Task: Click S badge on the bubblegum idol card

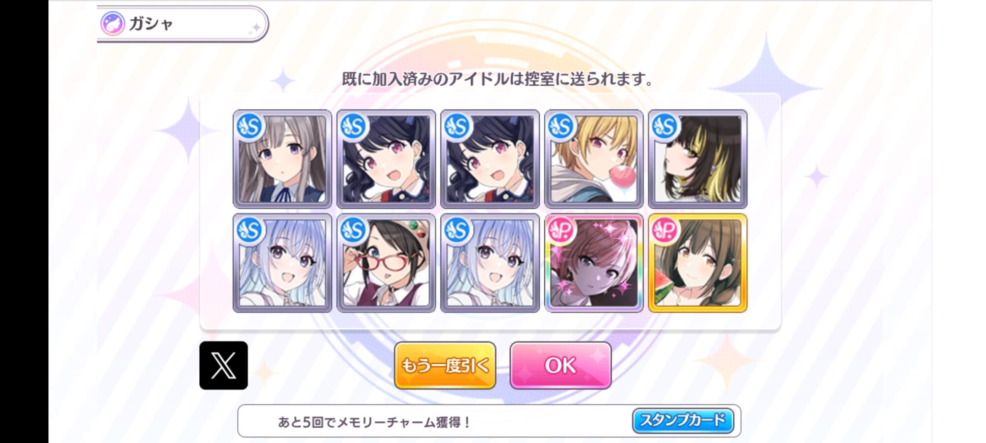Action: click(561, 127)
